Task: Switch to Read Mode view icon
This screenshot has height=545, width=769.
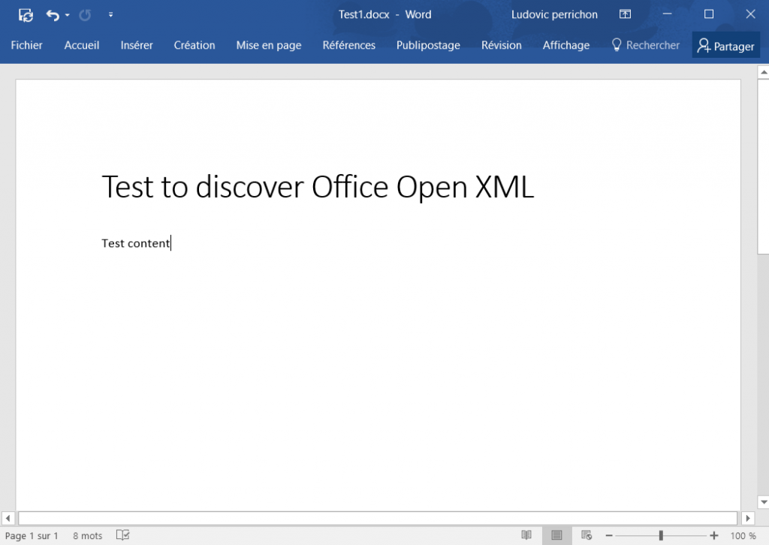Action: 526,535
